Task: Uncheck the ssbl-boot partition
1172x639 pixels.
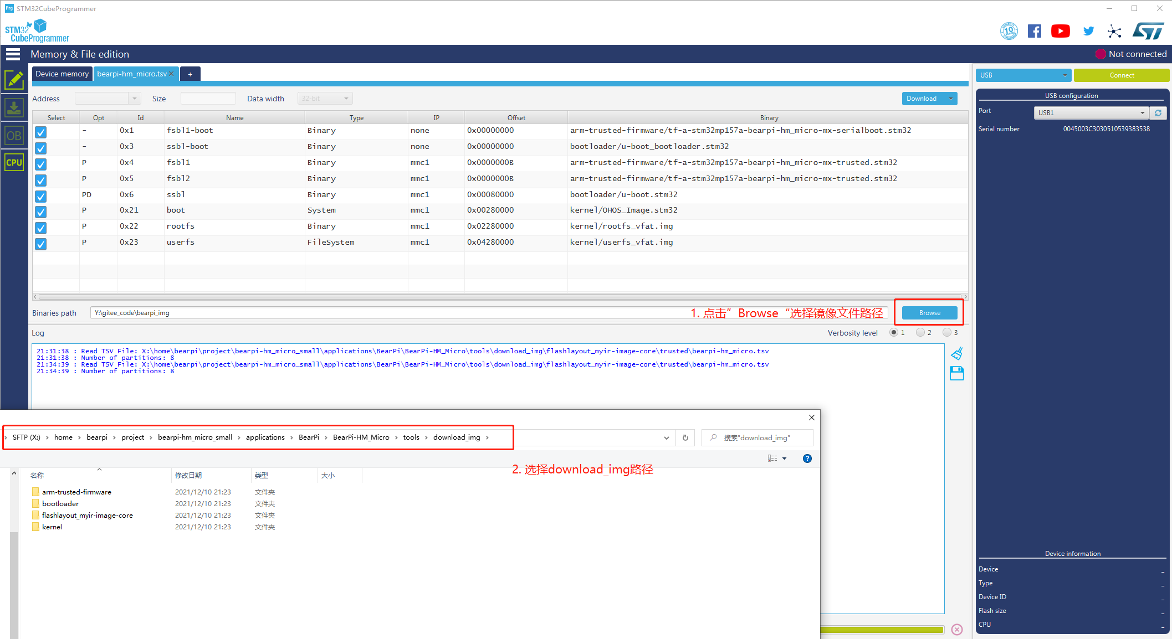Action: tap(40, 148)
